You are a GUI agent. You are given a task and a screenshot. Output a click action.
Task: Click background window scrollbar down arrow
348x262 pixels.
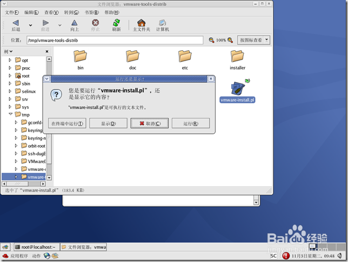tap(256, 202)
